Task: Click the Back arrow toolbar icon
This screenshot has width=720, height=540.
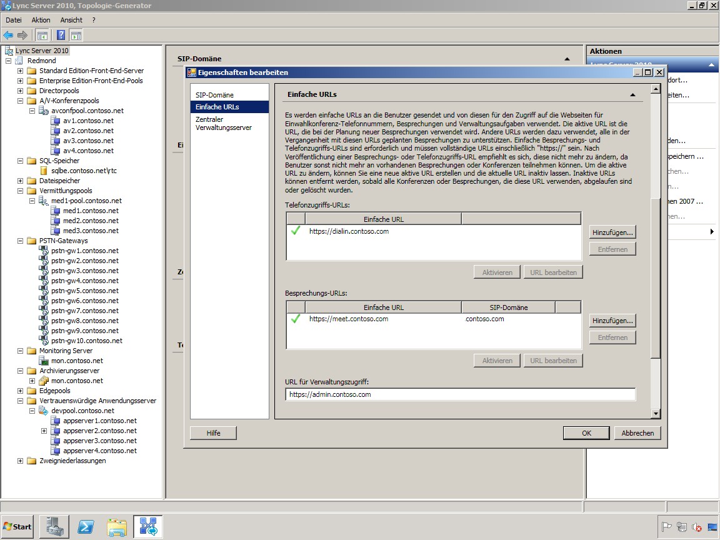Action: (8, 36)
